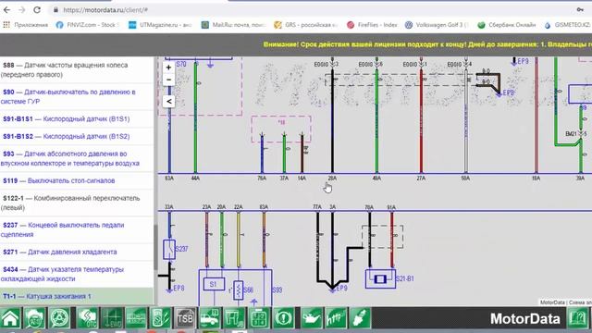Open Mail.Ru bookmark
The width and height of the screenshot is (592, 333).
[x=233, y=25]
